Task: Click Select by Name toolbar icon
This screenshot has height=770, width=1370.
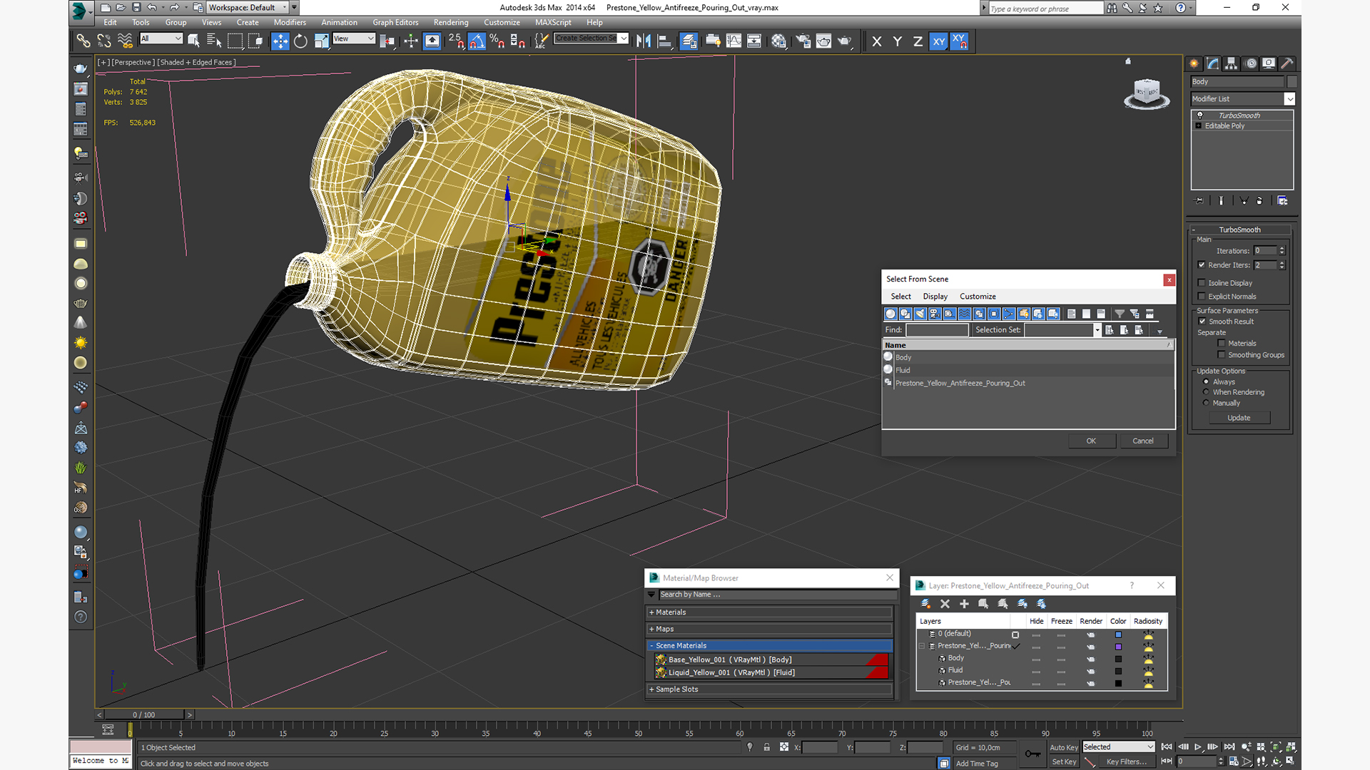Action: (213, 41)
